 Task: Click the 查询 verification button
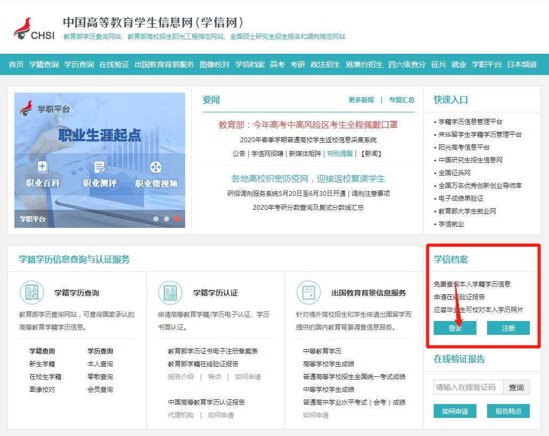(516, 387)
